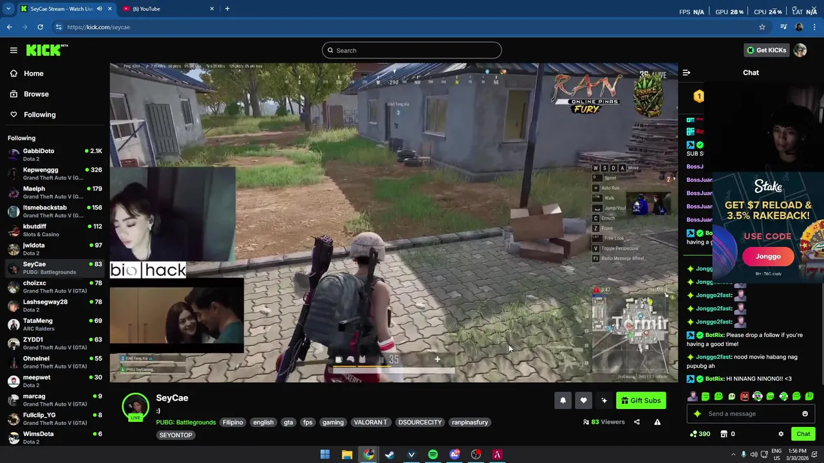Screen dimensions: 824x463
Task: Reload the page
Action: (x=40, y=27)
